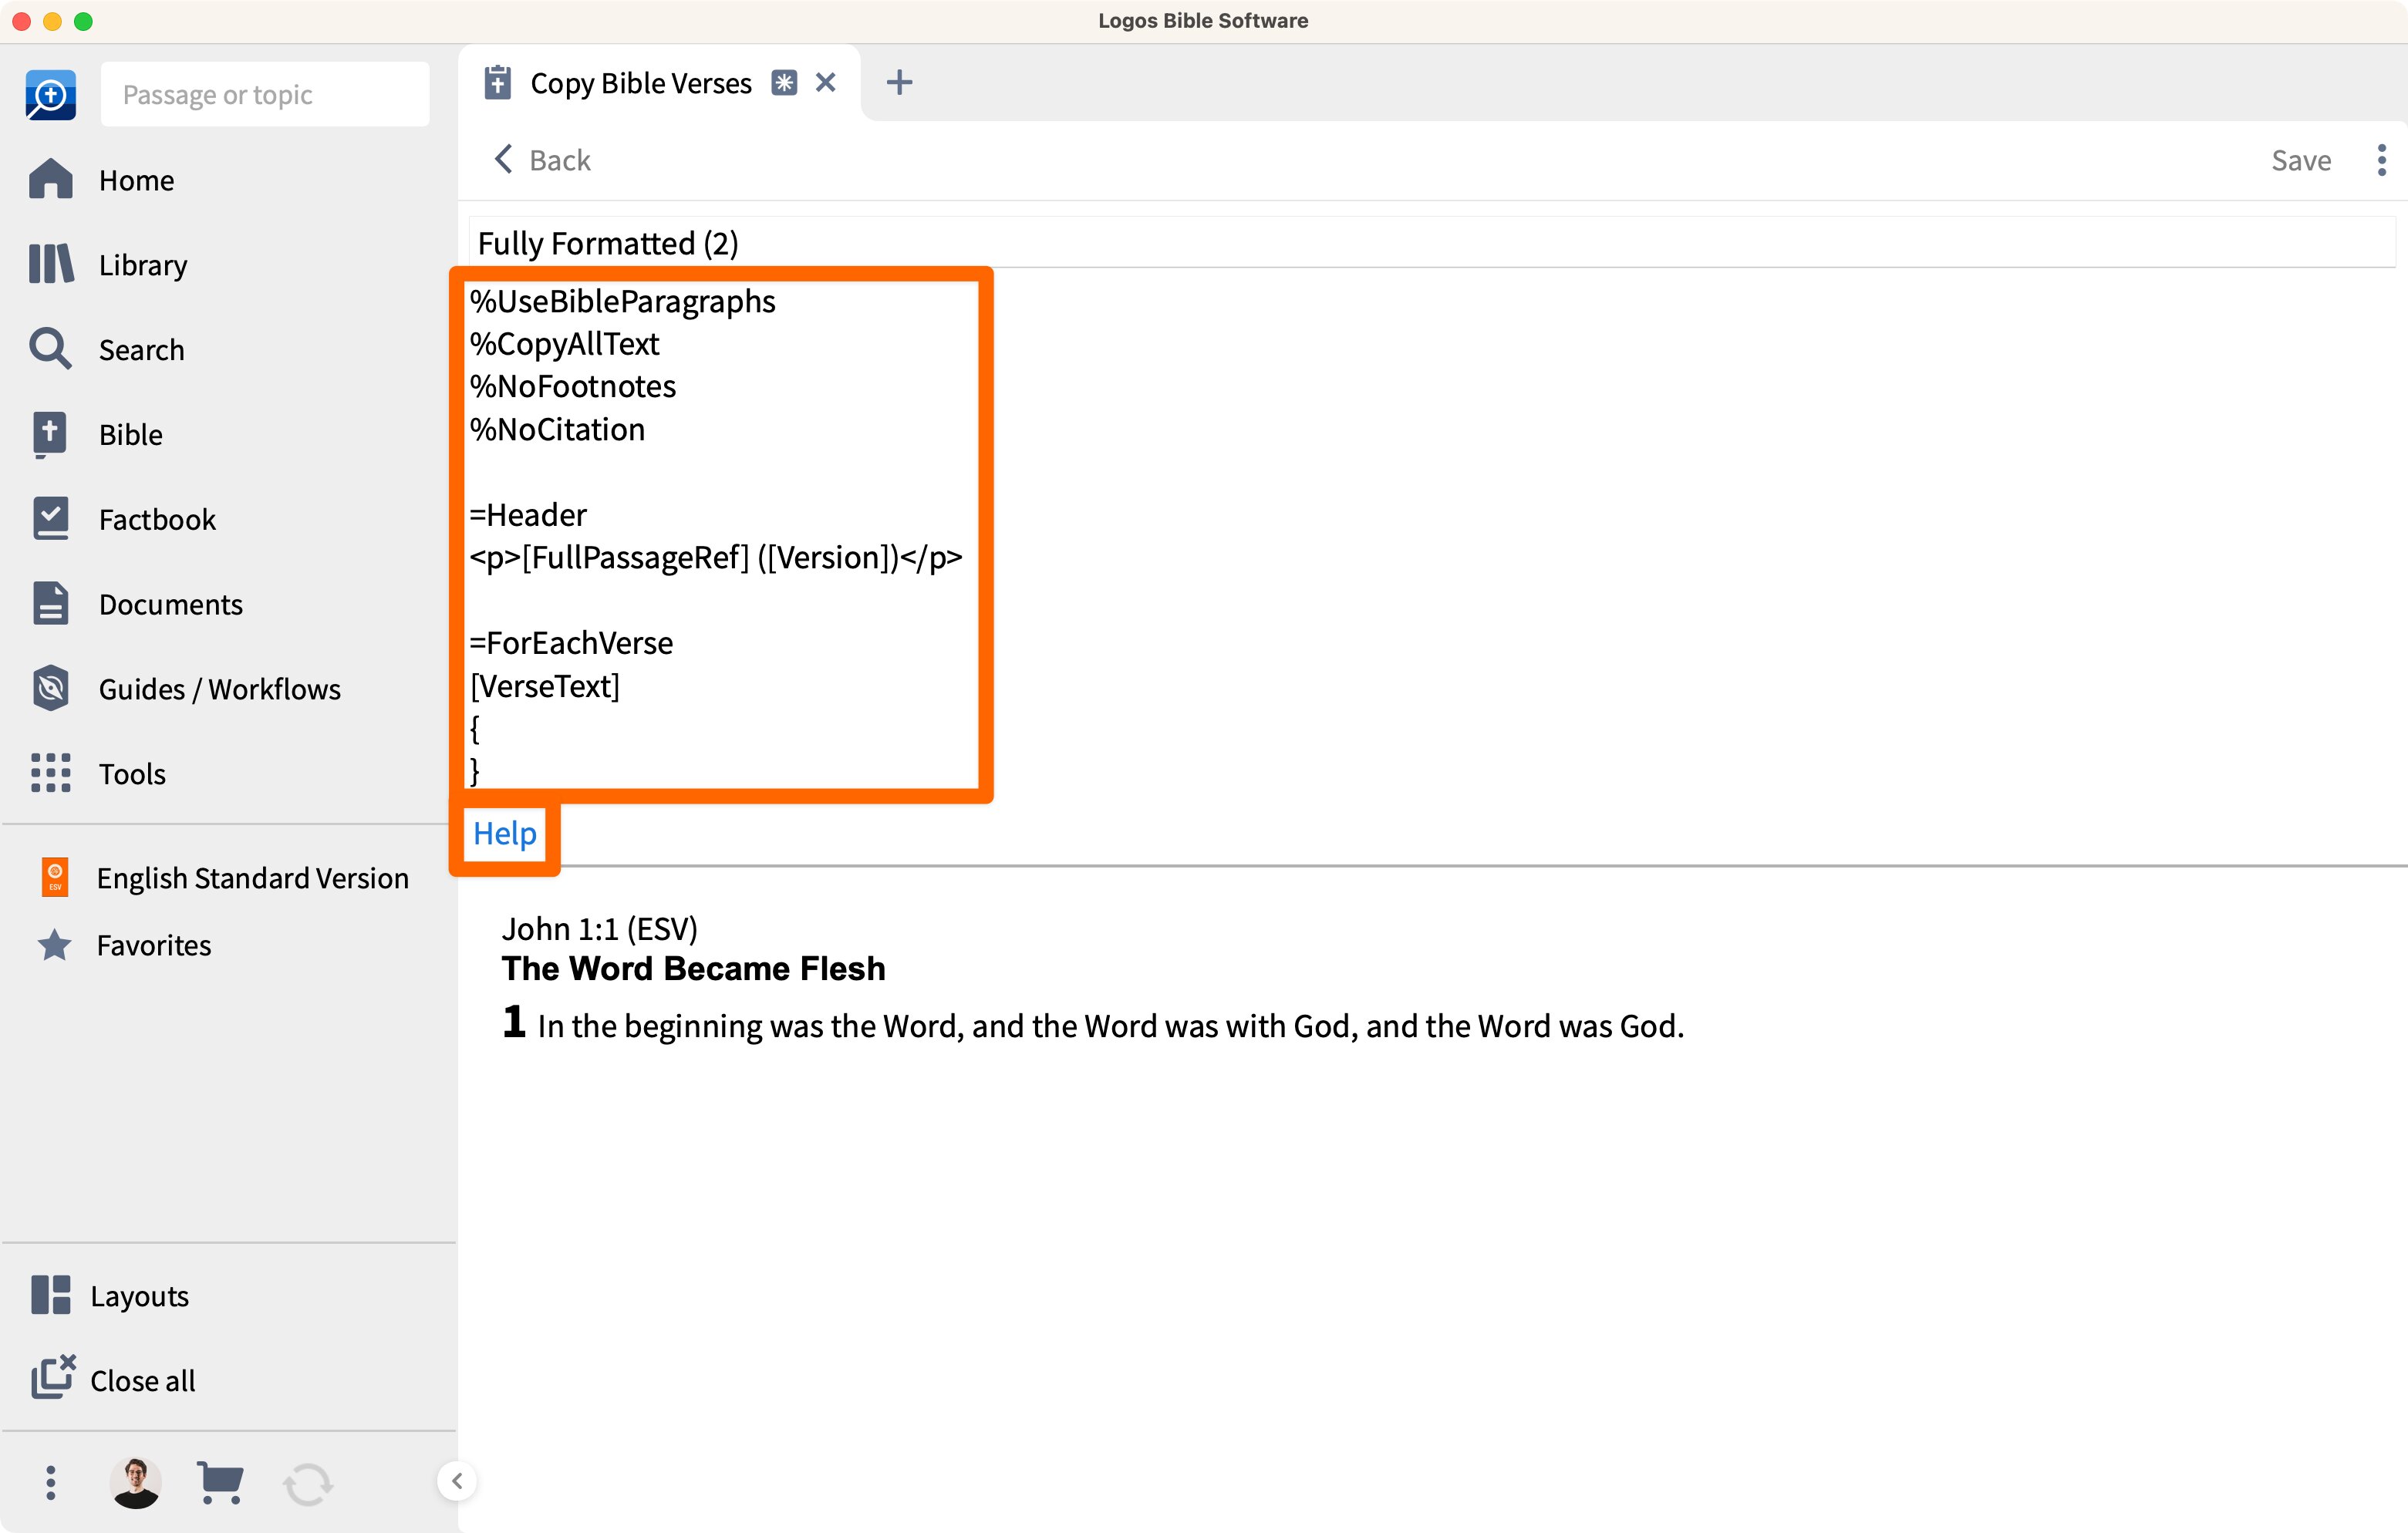This screenshot has height=1533, width=2408.
Task: Open the user profile avatar
Action: 136,1482
